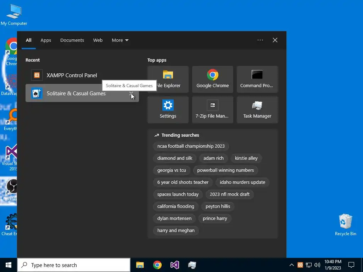Click 'idaho murders update' chip
This screenshot has height=272, width=363.
click(x=242, y=182)
